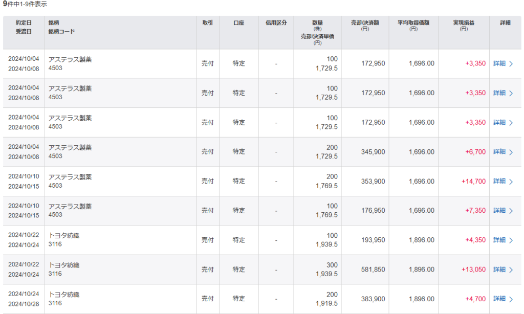Click the 581,850 settlement amount
Viewport: 524px width, 314px height.
(x=373, y=270)
